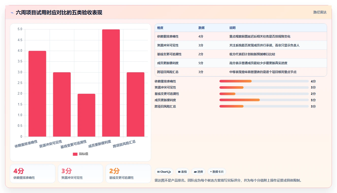
Task: Click the 跨项目风险汇总 table row name
Action: click(168, 72)
